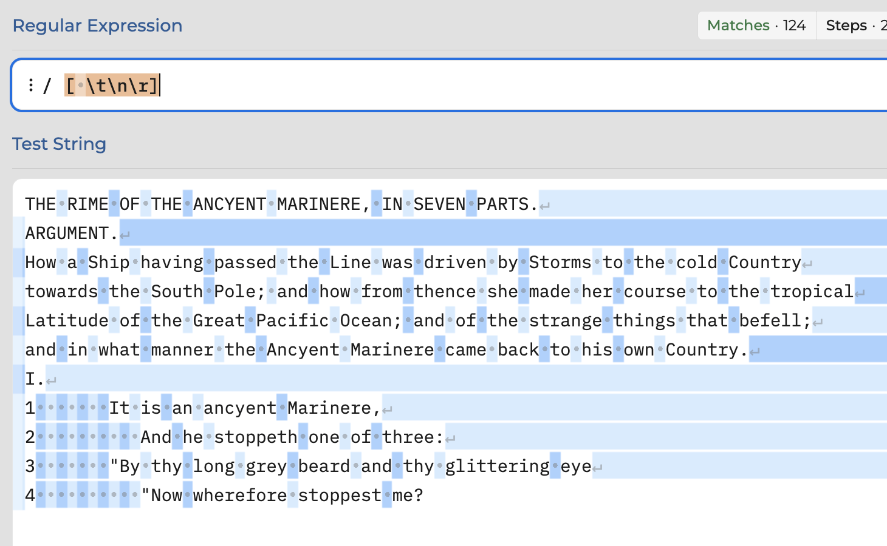Open the regex delimiter options menu
The height and width of the screenshot is (546, 887).
point(30,85)
